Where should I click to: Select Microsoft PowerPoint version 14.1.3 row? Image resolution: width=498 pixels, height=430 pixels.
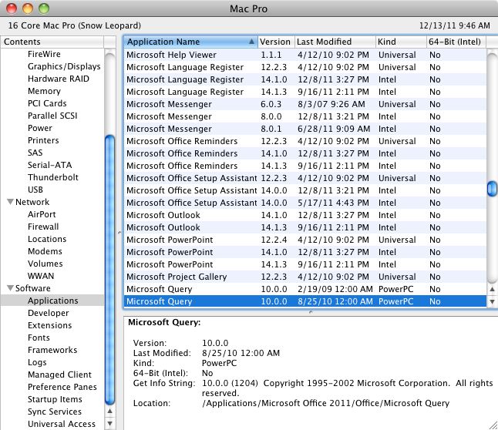pos(305,264)
